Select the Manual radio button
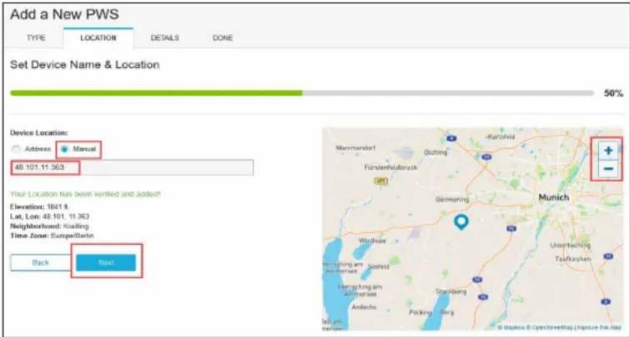The width and height of the screenshot is (630, 337). (x=64, y=149)
